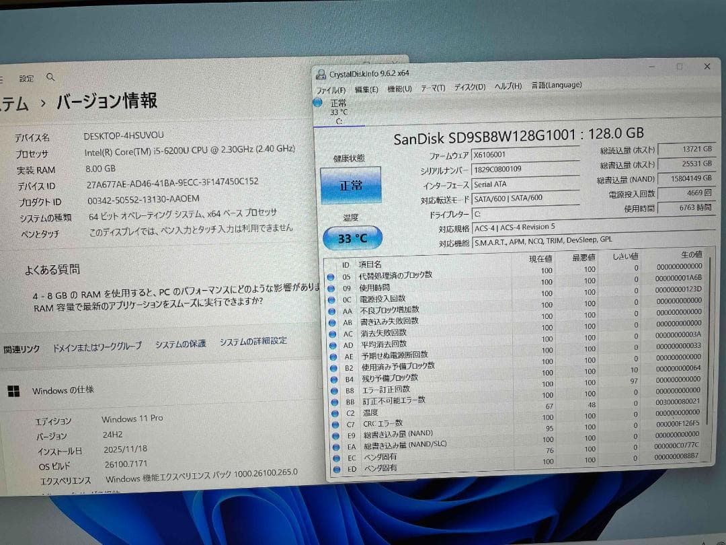
Task: Click the blue status dot for row B4
Action: [335, 379]
